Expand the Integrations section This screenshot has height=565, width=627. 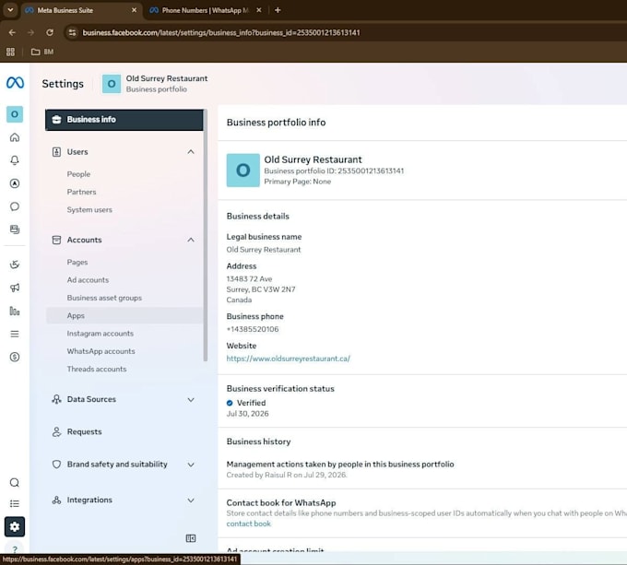click(x=124, y=500)
